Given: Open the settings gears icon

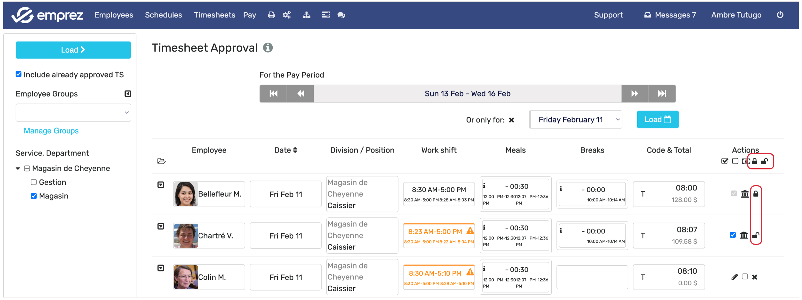Looking at the screenshot, I should 287,15.
